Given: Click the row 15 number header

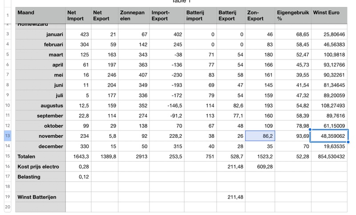Looking at the screenshot, I should point(8,156).
